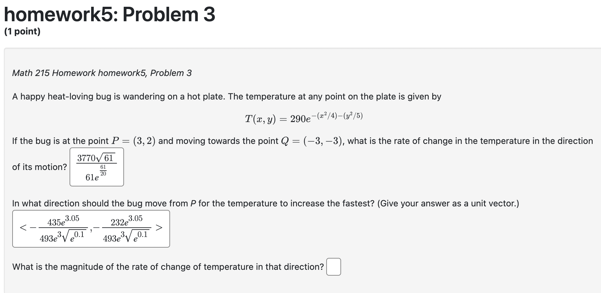Viewport: 601px width, 293px height.
Task: Click the 232e^3.05 term in the vector answer
Action: tap(126, 220)
